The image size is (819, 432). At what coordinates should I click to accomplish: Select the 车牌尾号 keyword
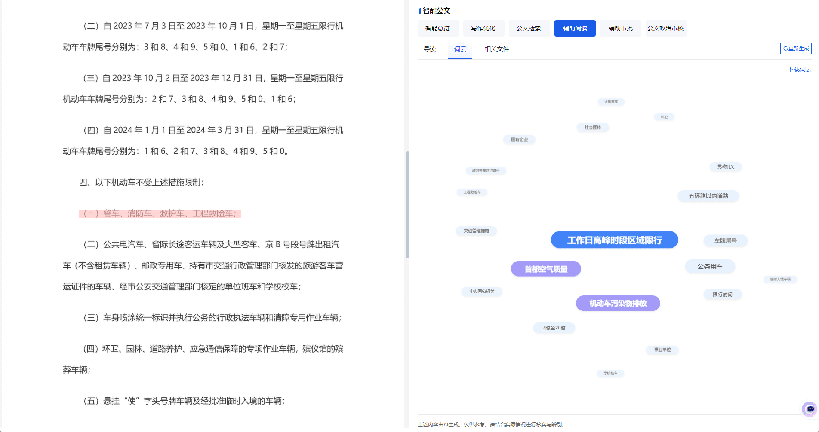[726, 241]
